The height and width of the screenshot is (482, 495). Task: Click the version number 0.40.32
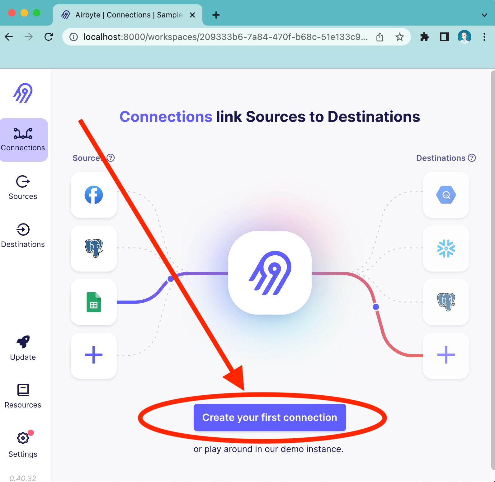pos(23,478)
